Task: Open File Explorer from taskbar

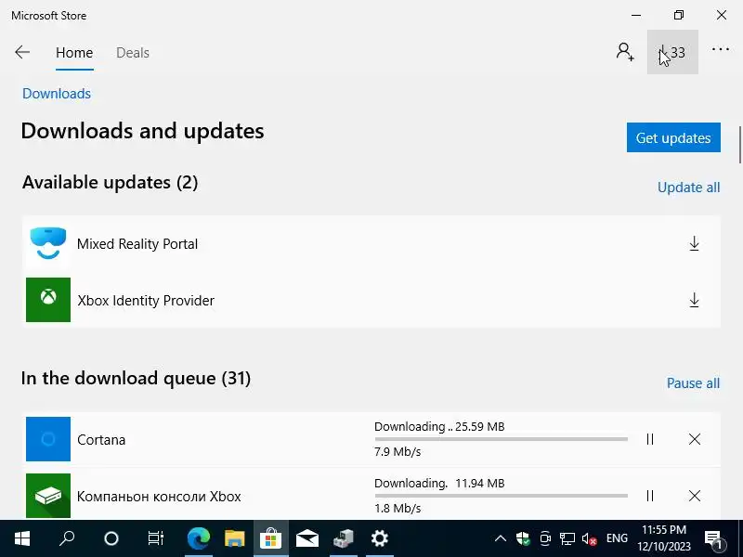Action: click(235, 538)
